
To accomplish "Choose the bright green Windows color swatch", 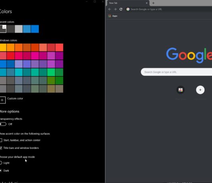I will coord(51,72).
